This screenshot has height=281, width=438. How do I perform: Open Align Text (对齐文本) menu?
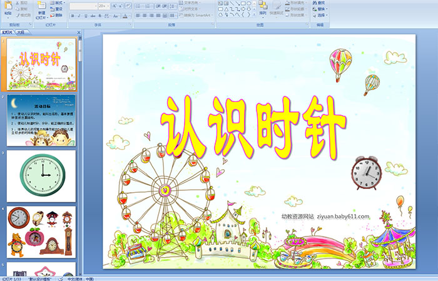(190, 9)
